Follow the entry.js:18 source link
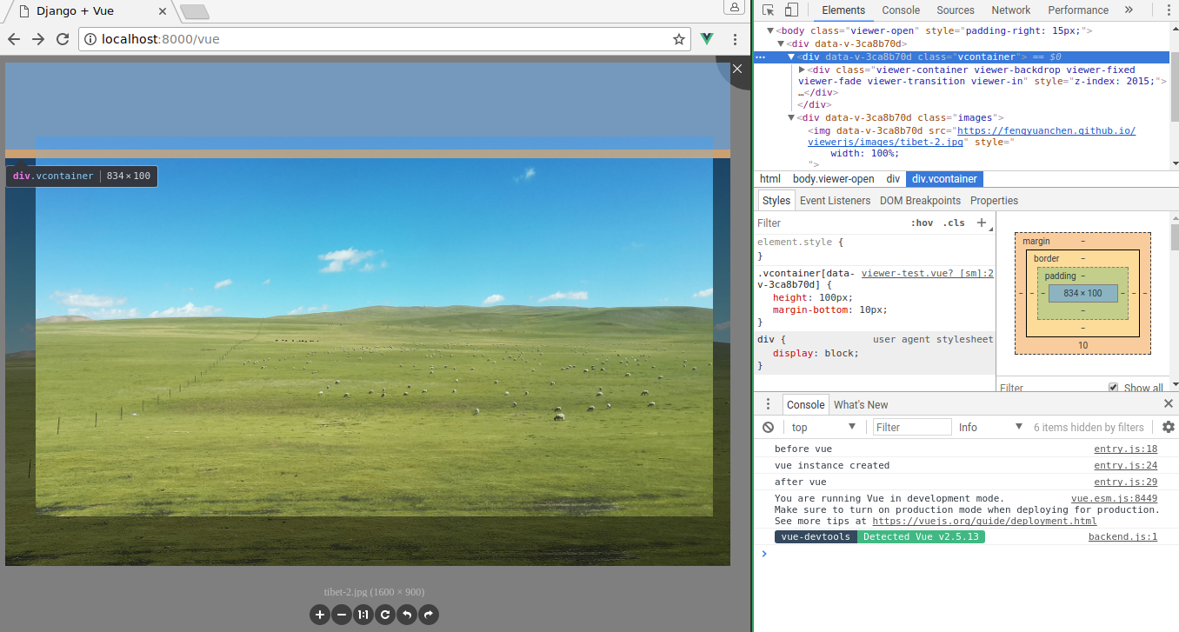Viewport: 1179px width, 632px height. (x=1126, y=449)
